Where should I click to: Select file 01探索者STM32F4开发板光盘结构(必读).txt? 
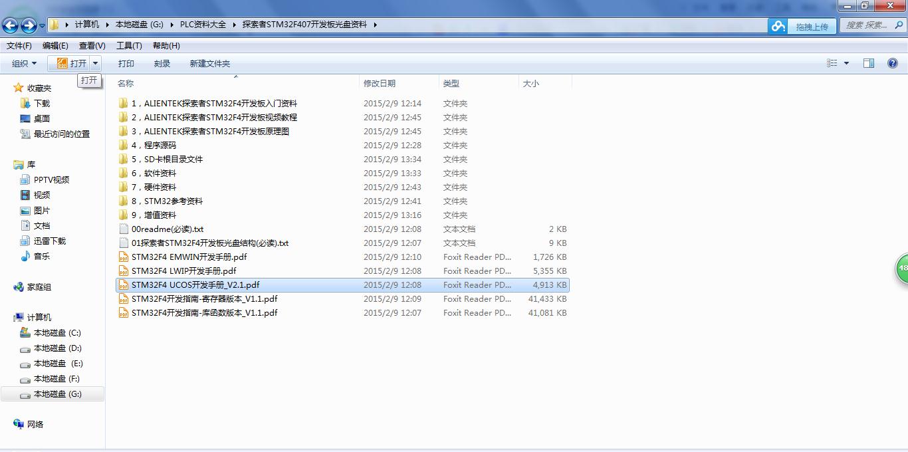210,243
